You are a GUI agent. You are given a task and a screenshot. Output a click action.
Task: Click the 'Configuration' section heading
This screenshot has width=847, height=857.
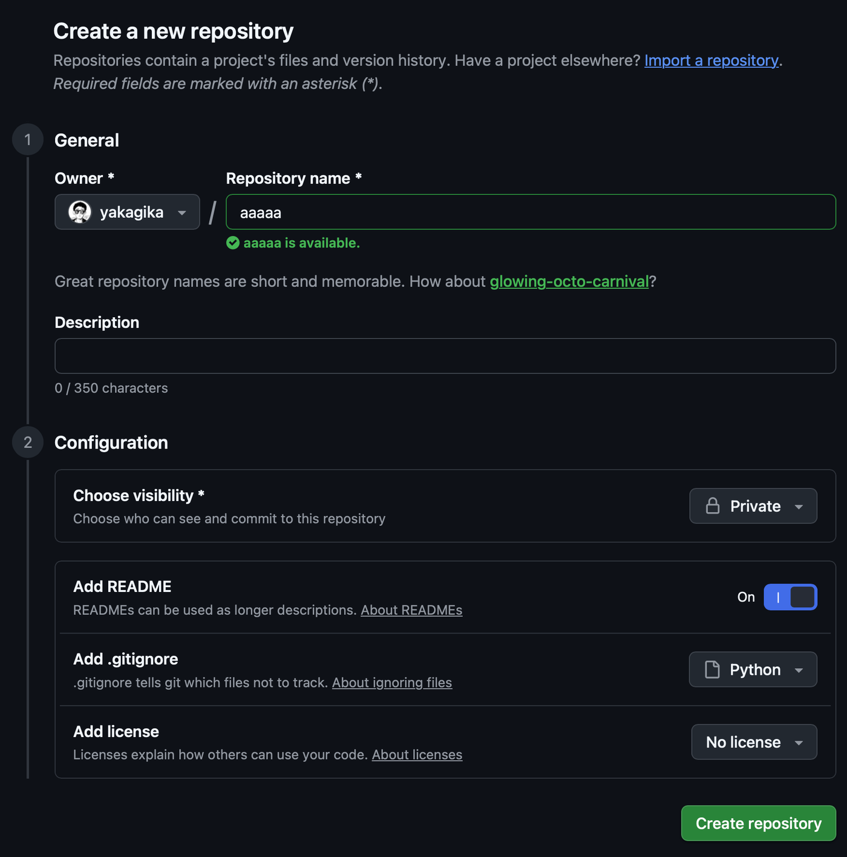(x=111, y=442)
